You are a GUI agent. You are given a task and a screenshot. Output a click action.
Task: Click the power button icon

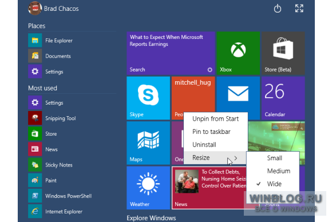278,9
